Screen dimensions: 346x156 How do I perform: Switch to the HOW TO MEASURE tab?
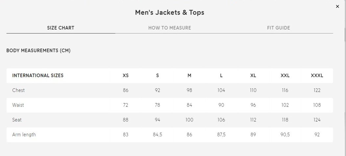[170, 28]
